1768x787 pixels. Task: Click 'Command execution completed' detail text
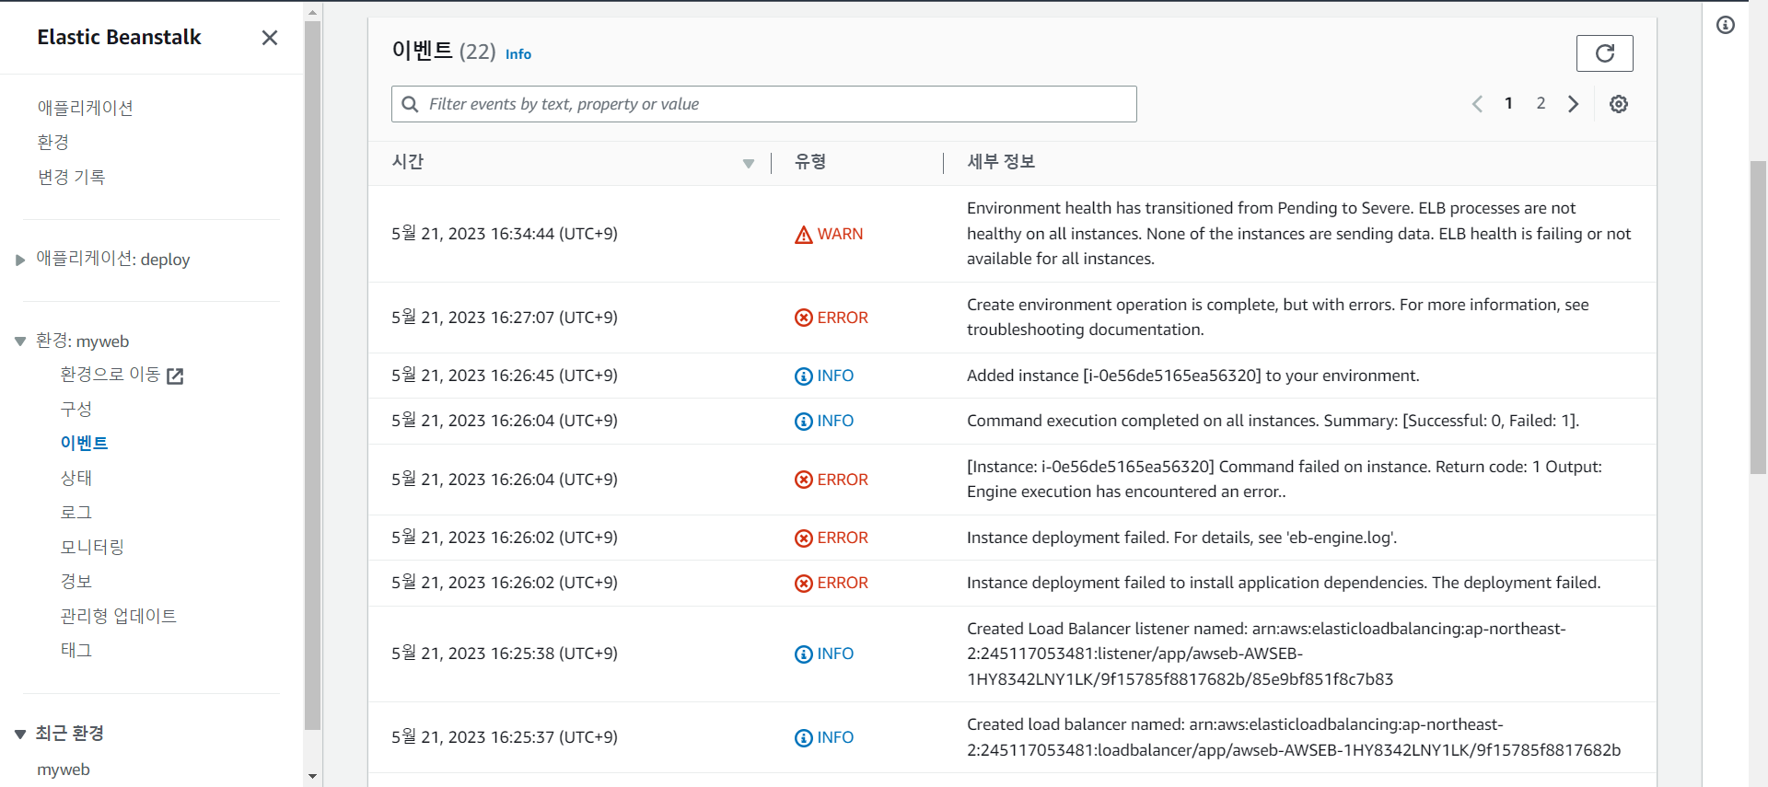1274,421
